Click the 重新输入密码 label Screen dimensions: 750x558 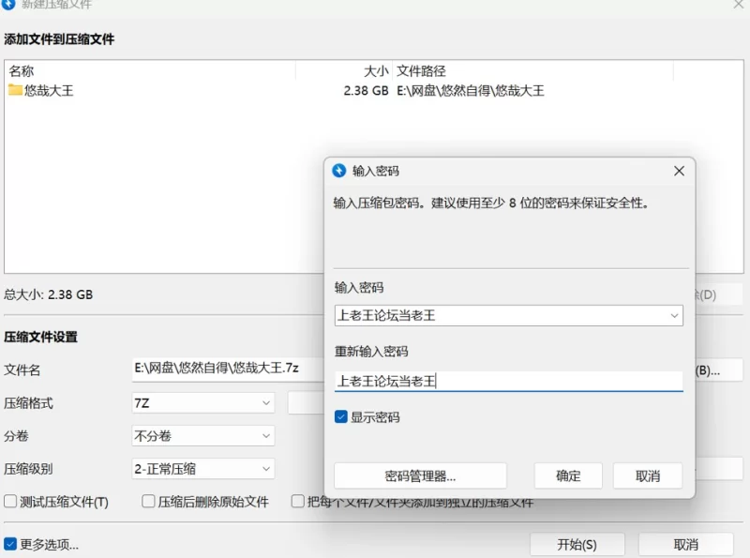371,352
